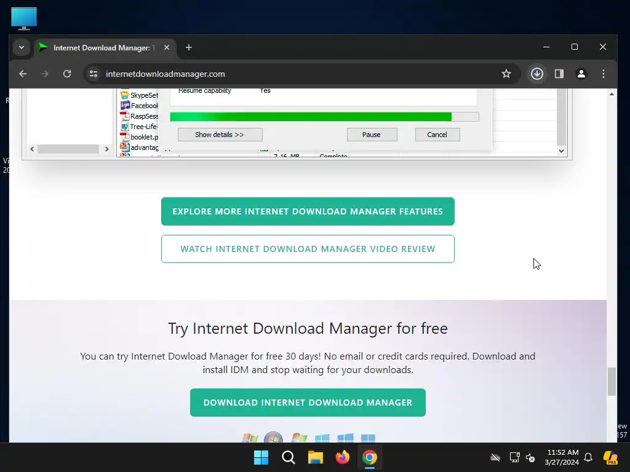Open network status tray icon
This screenshot has height=472, width=630.
515,457
